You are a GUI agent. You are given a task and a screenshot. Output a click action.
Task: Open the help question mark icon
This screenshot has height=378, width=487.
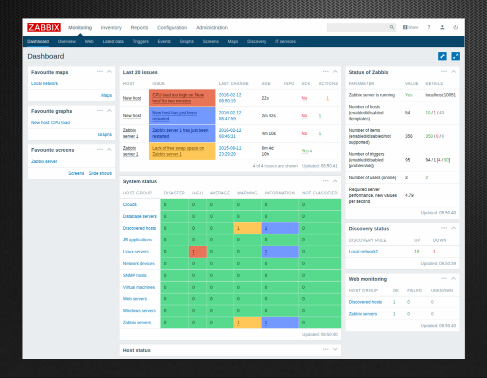coord(428,27)
